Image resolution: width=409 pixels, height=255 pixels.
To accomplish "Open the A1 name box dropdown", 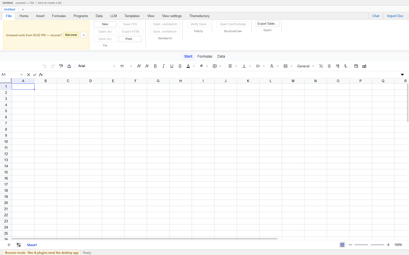I will point(21,75).
